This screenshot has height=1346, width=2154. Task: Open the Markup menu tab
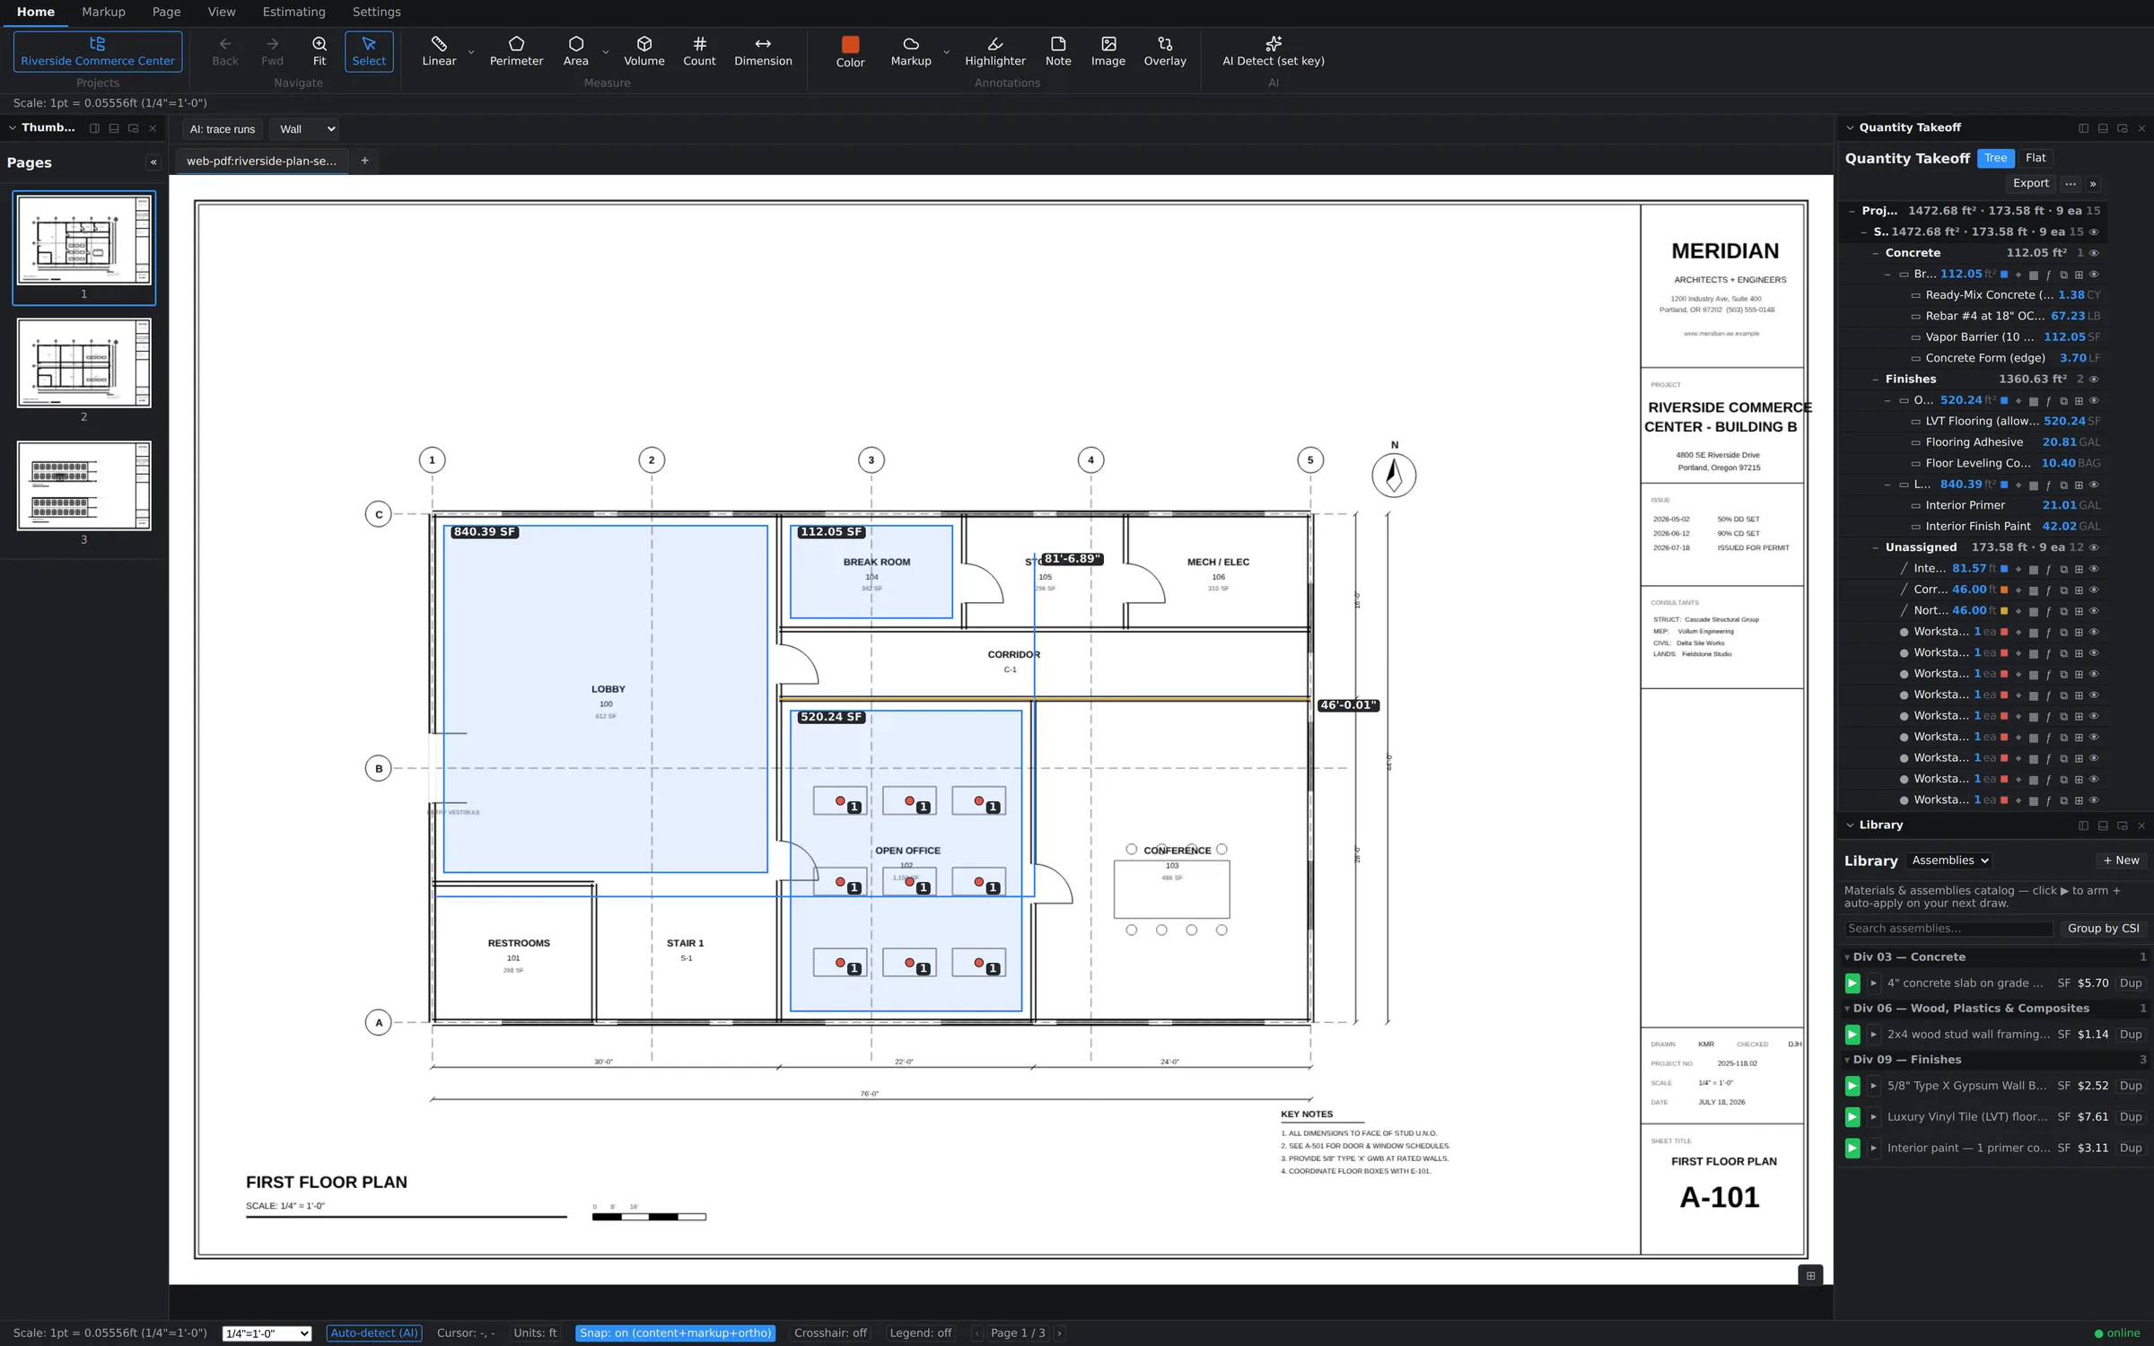click(103, 12)
